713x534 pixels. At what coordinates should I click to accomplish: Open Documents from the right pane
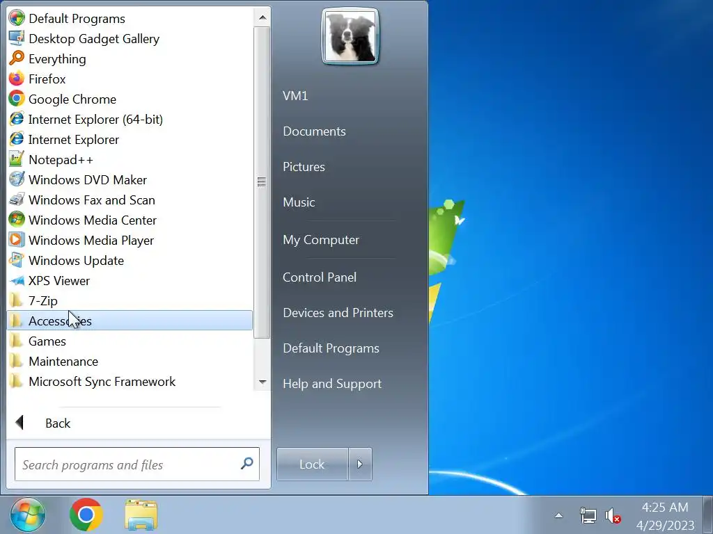314,131
